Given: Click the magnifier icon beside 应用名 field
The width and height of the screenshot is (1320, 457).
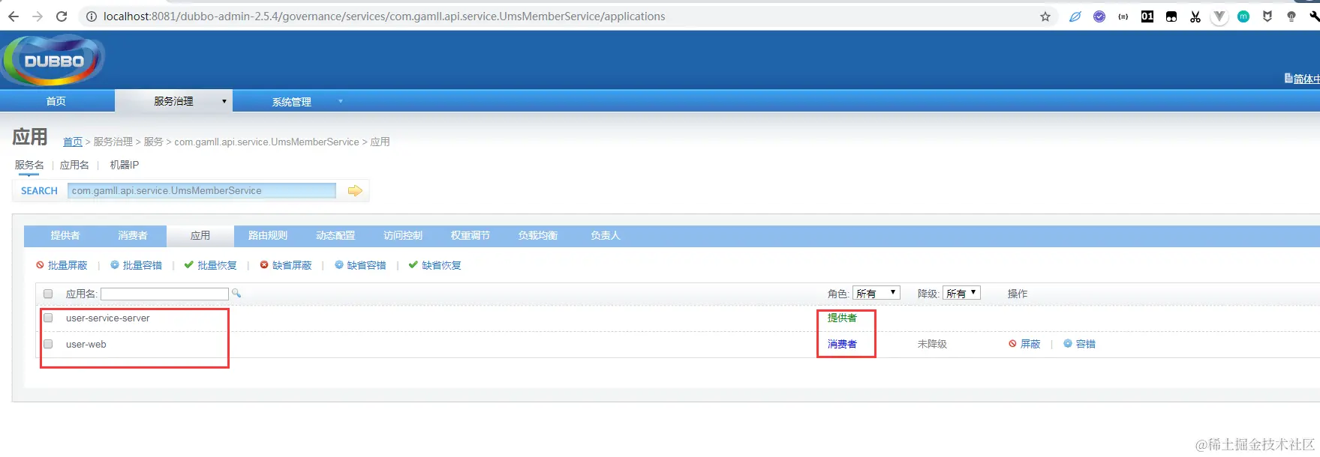Looking at the screenshot, I should pos(236,294).
